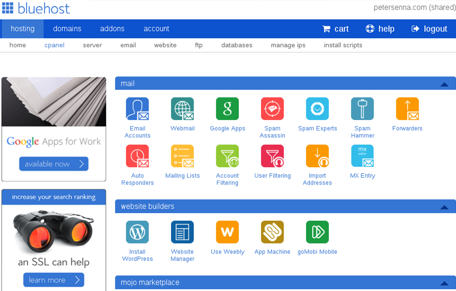Go to the home submenu item

coord(18,45)
